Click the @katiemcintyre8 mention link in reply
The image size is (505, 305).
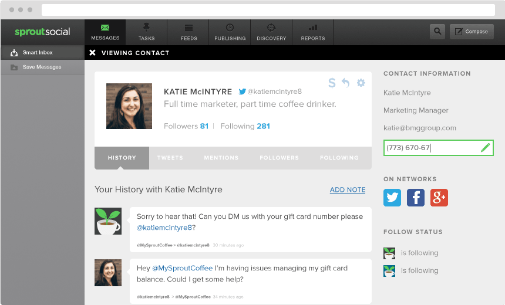tap(164, 228)
